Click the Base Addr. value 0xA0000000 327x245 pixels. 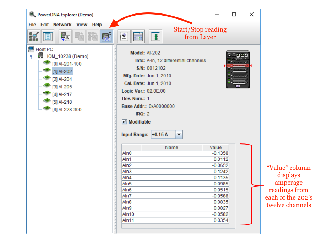pyautogui.click(x=162, y=106)
